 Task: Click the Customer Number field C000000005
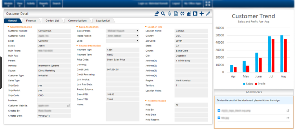54,31
